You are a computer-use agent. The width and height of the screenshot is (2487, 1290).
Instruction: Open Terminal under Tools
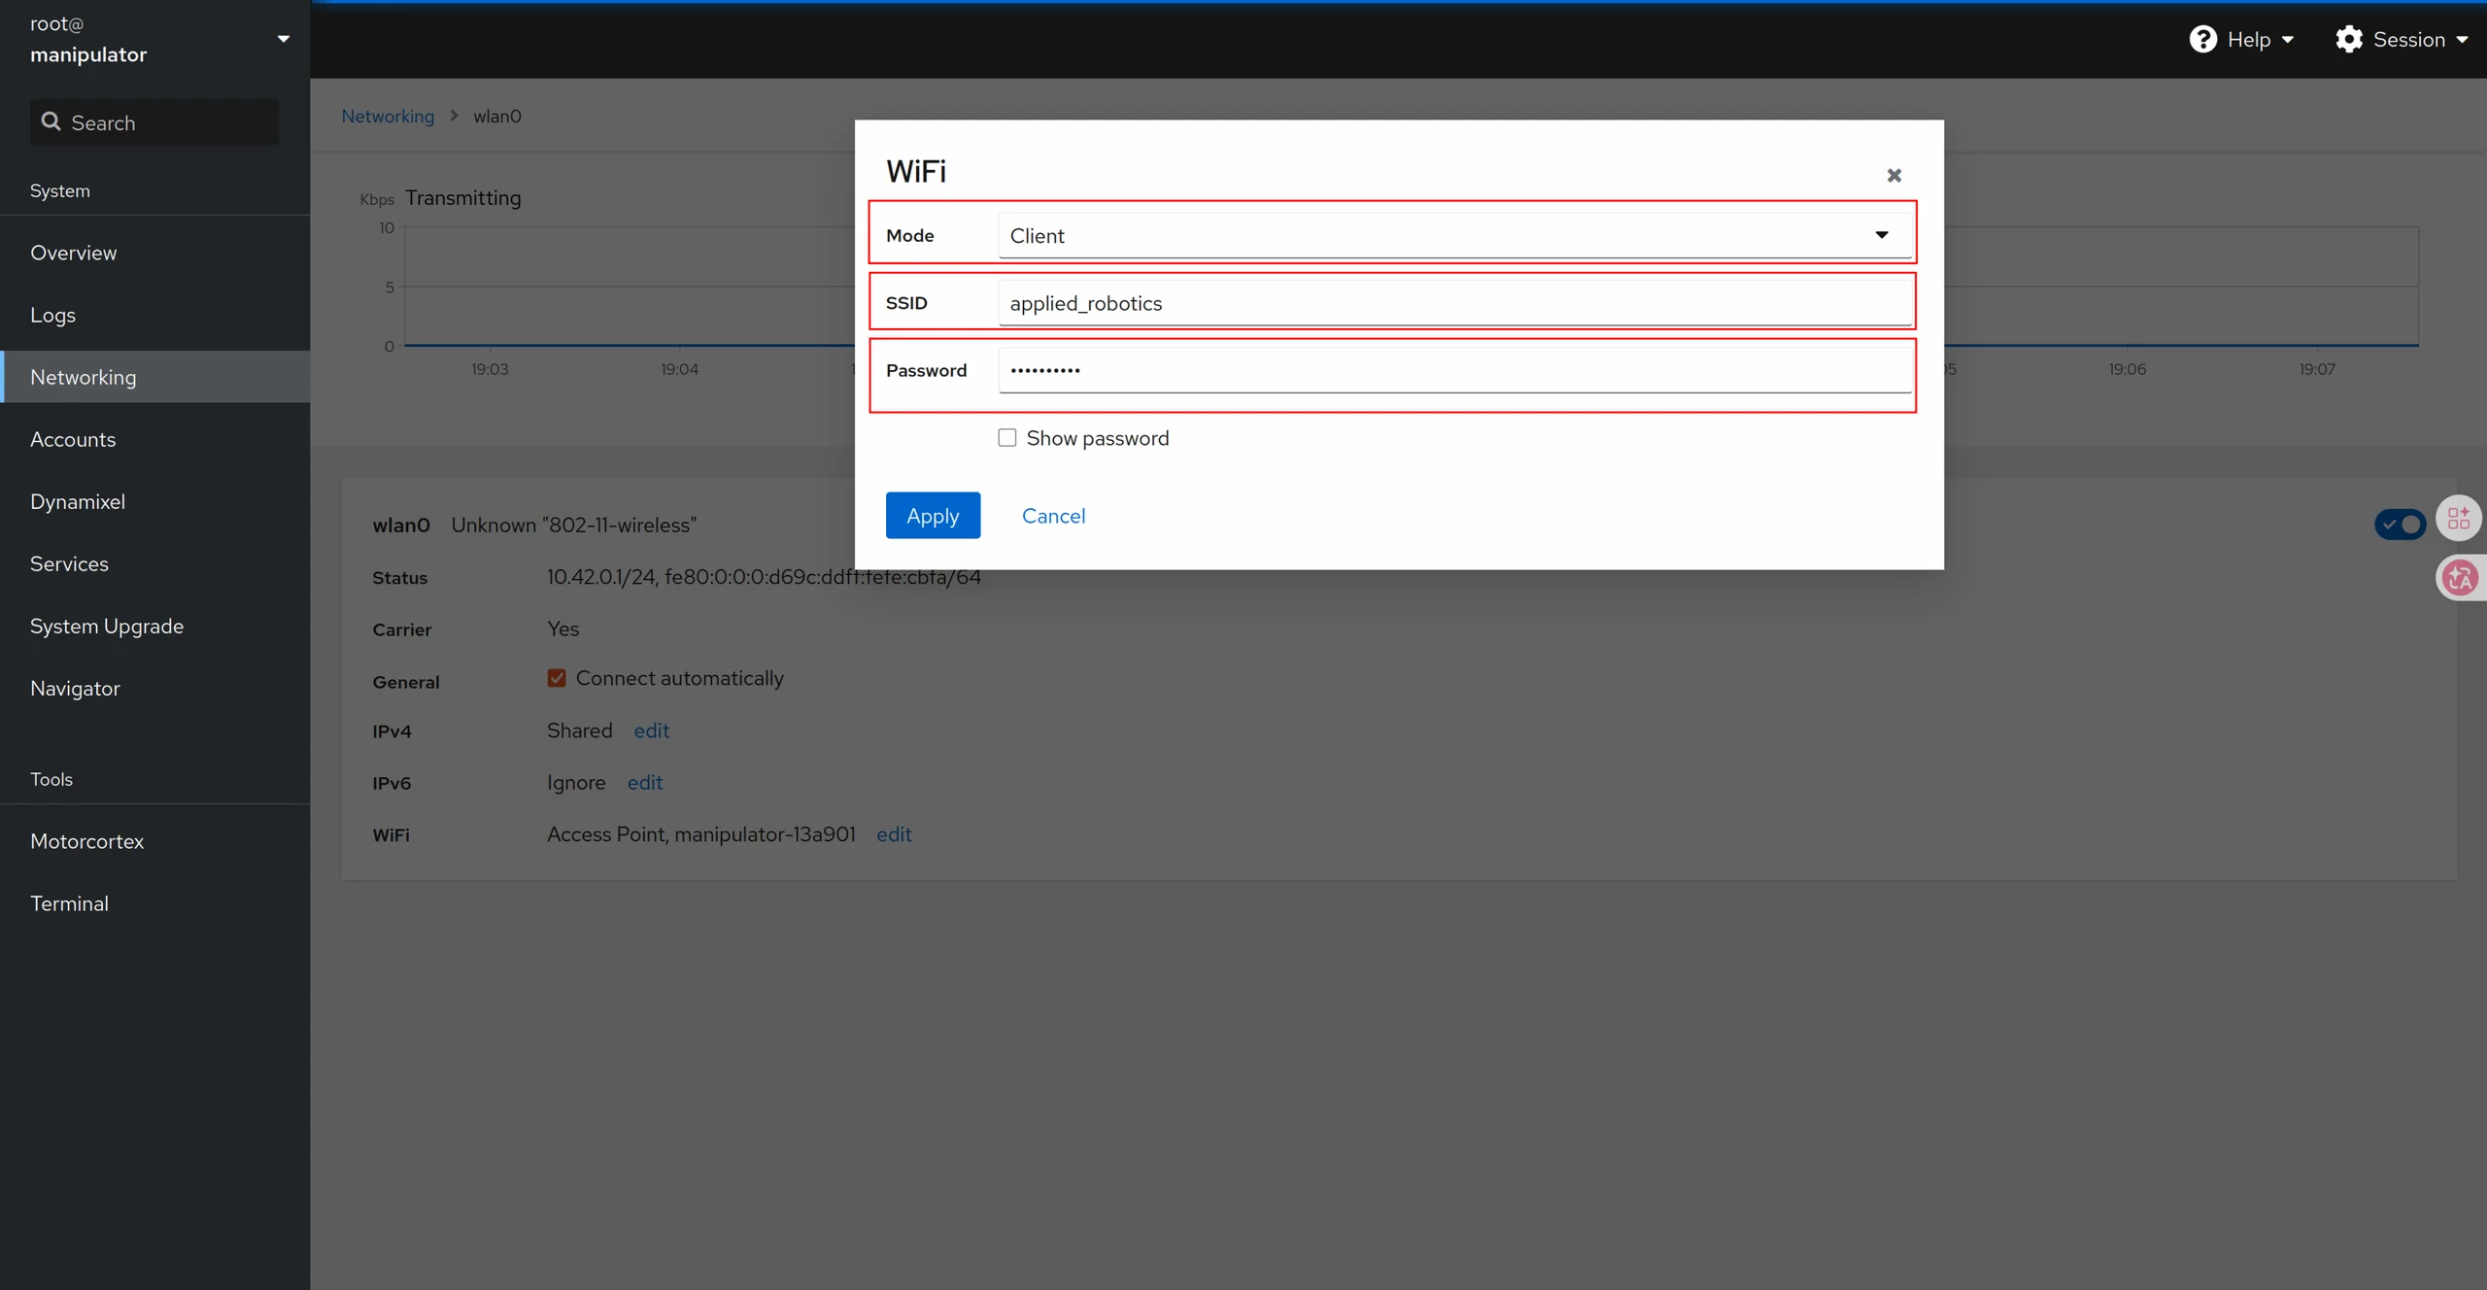(x=155, y=903)
